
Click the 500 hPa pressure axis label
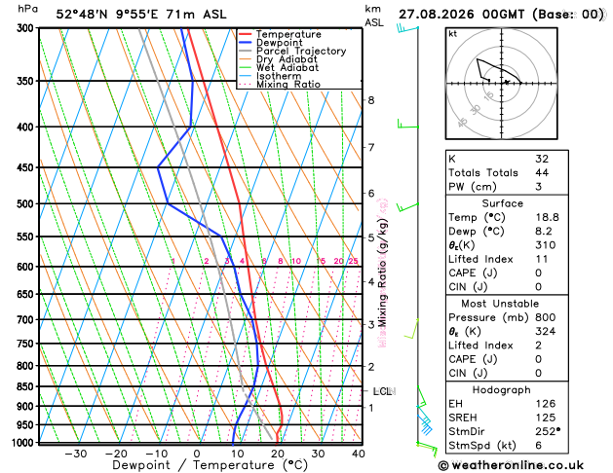(x=25, y=203)
